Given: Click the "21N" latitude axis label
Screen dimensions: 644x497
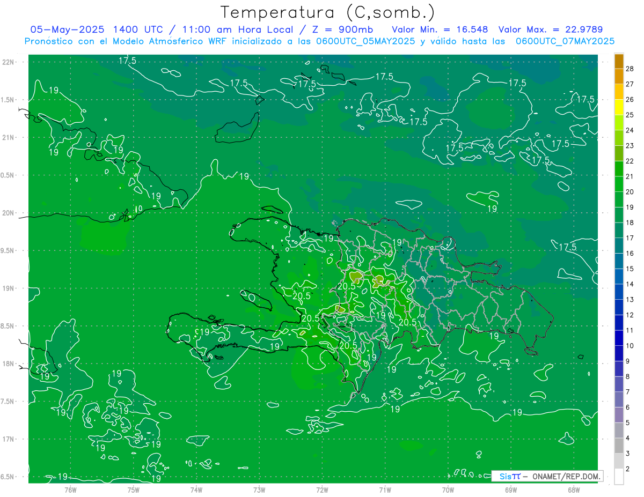Looking at the screenshot, I should coord(8,137).
